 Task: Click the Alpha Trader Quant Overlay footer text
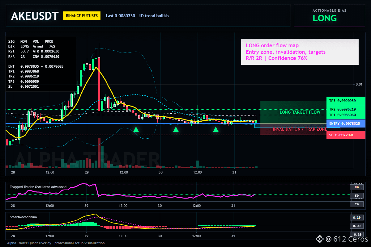[x=56, y=243]
